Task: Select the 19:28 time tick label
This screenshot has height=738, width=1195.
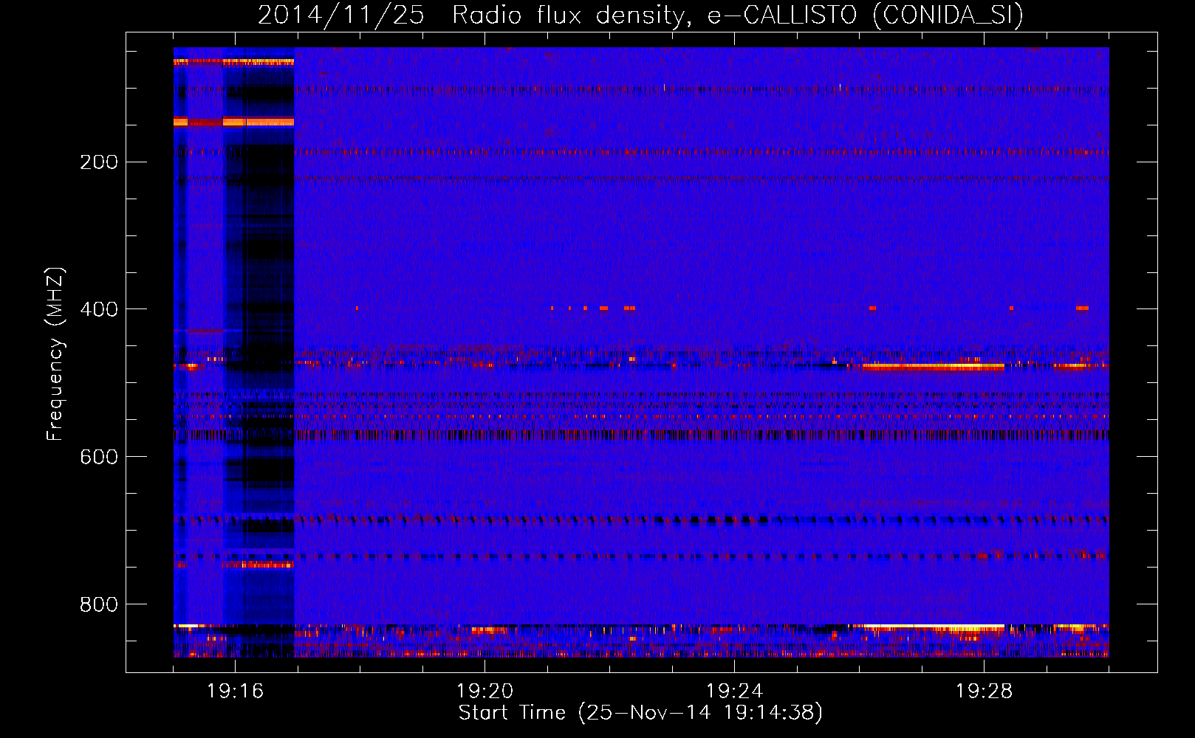Action: click(x=984, y=692)
